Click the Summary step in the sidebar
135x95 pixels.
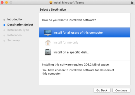coord(14,40)
